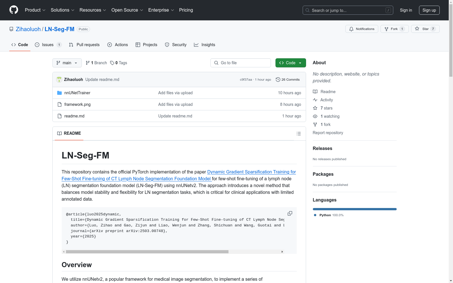Focus the Go to file input

241,63
